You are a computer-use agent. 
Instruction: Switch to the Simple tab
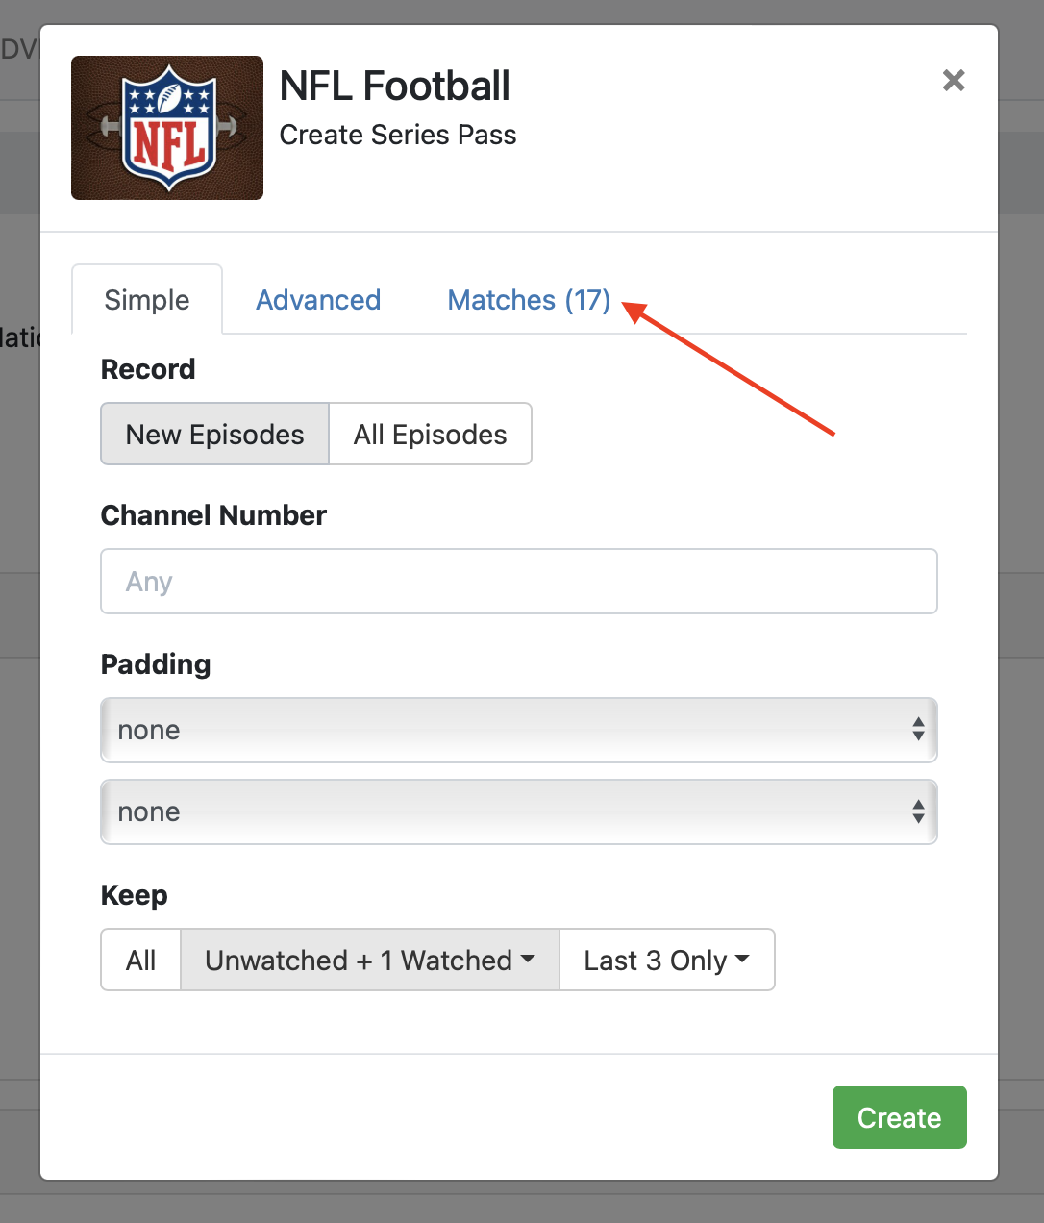[x=147, y=300]
